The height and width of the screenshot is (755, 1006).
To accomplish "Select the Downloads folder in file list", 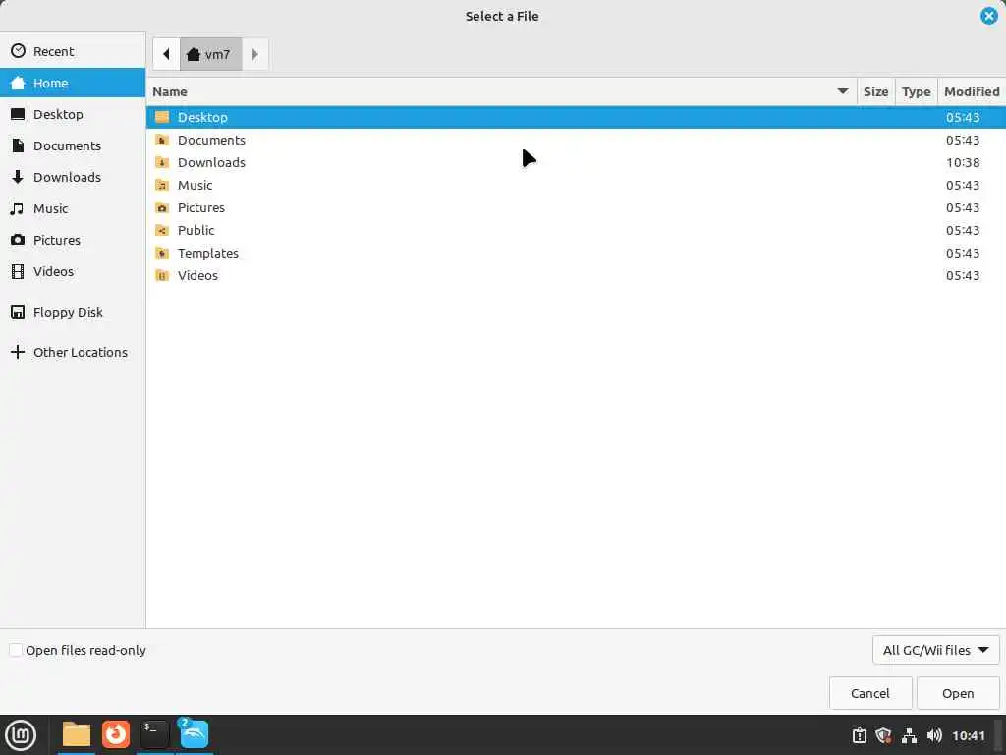I will click(x=576, y=162).
